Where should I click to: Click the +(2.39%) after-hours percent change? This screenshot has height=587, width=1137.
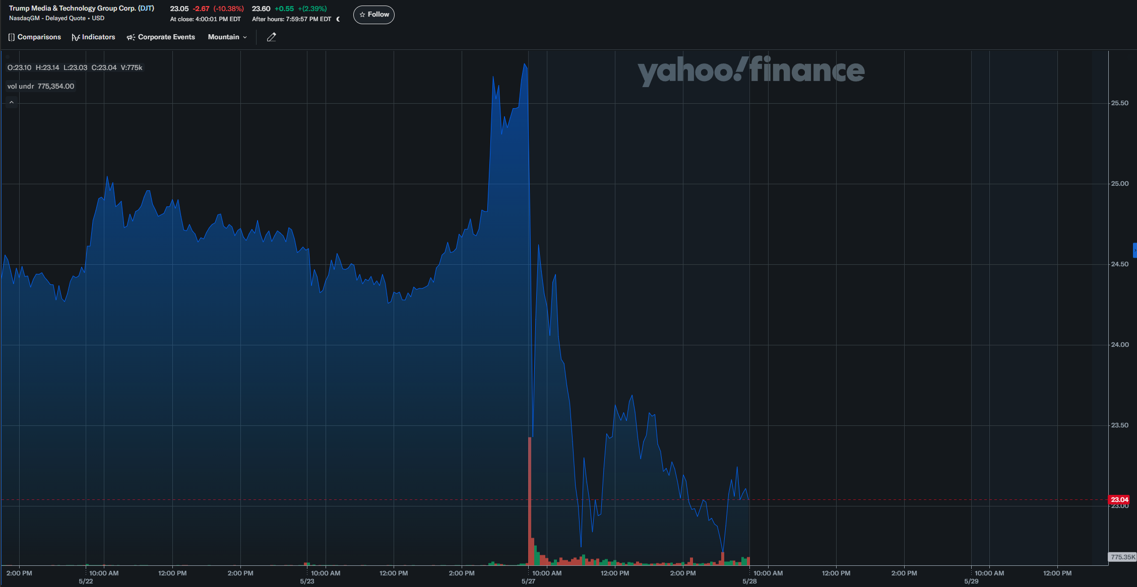[x=312, y=9]
